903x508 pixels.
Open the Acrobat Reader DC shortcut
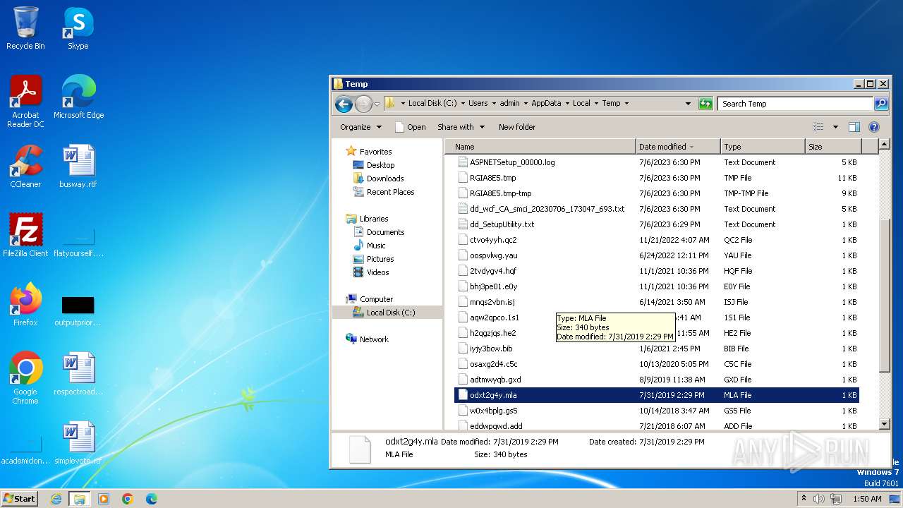pos(25,102)
